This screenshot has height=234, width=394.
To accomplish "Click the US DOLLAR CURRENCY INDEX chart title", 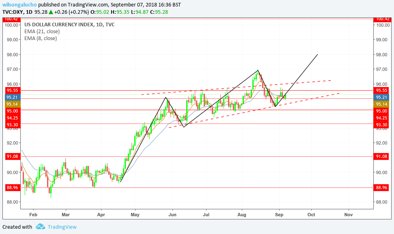I will pos(69,25).
